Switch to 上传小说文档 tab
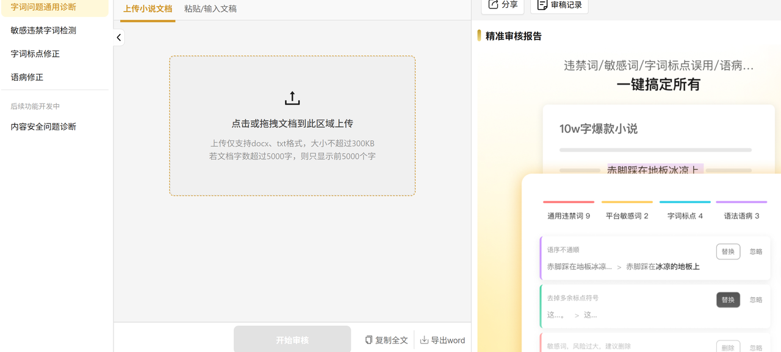The image size is (781, 352). (148, 9)
